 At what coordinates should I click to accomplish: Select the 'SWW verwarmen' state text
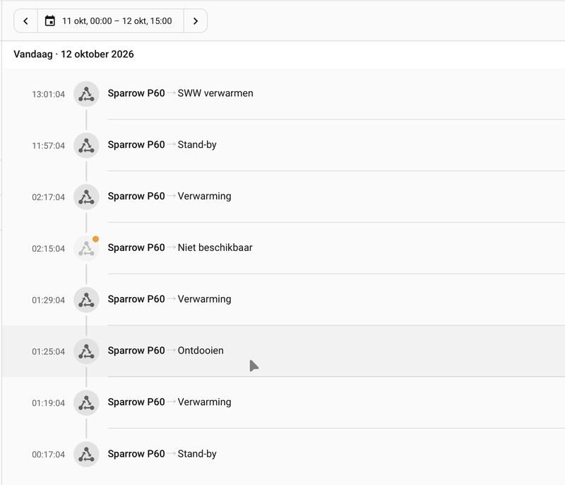[x=215, y=93]
